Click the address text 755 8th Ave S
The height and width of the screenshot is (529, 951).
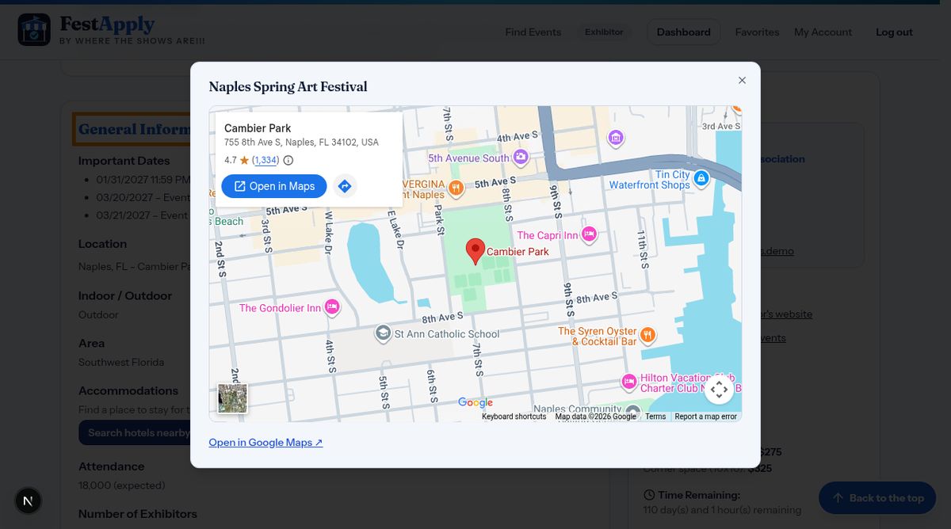[301, 143]
